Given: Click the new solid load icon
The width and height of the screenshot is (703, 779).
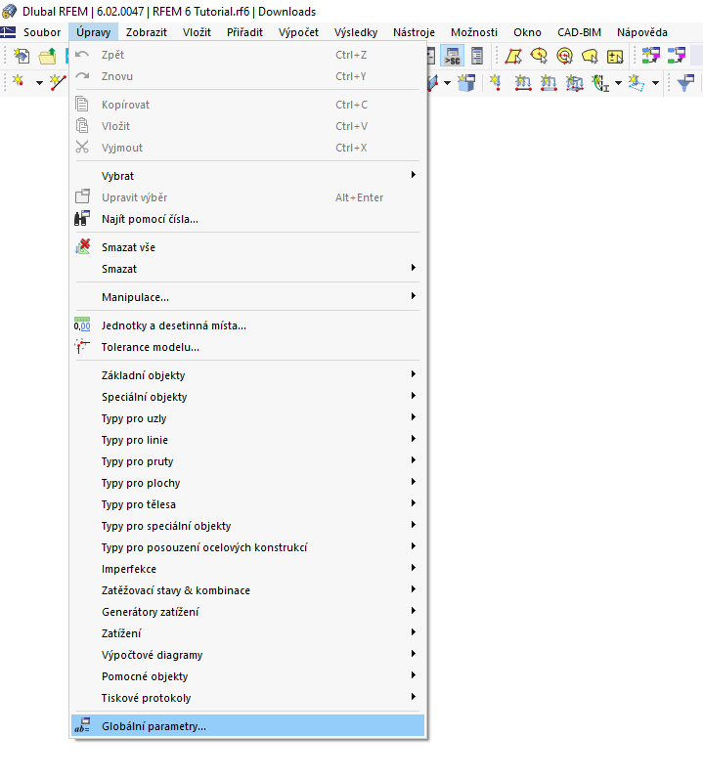Looking at the screenshot, I should pyautogui.click(x=574, y=82).
